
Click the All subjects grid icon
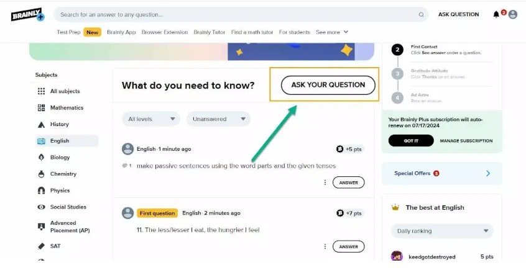[41, 91]
